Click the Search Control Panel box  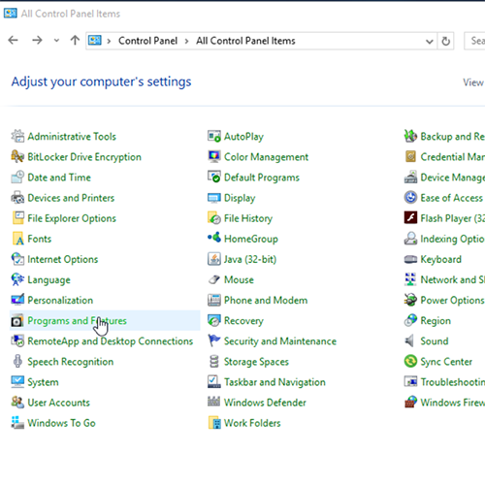[x=474, y=41]
